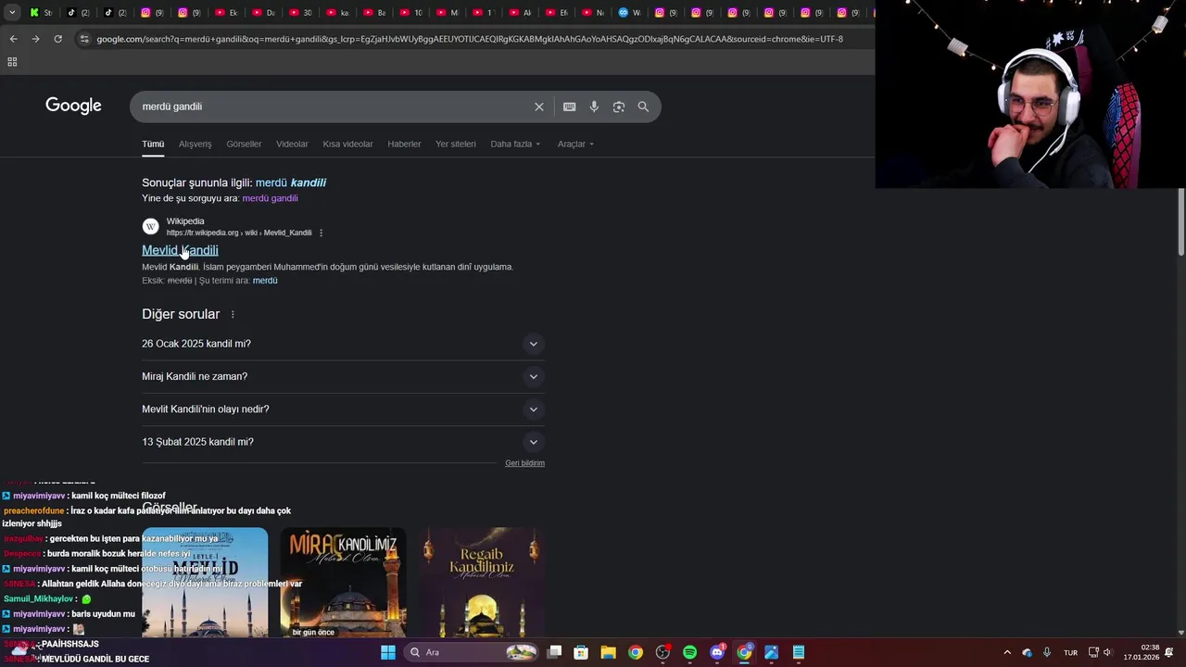Click the Wikipedia favicon on the result
The height and width of the screenshot is (667, 1186).
coord(150,226)
